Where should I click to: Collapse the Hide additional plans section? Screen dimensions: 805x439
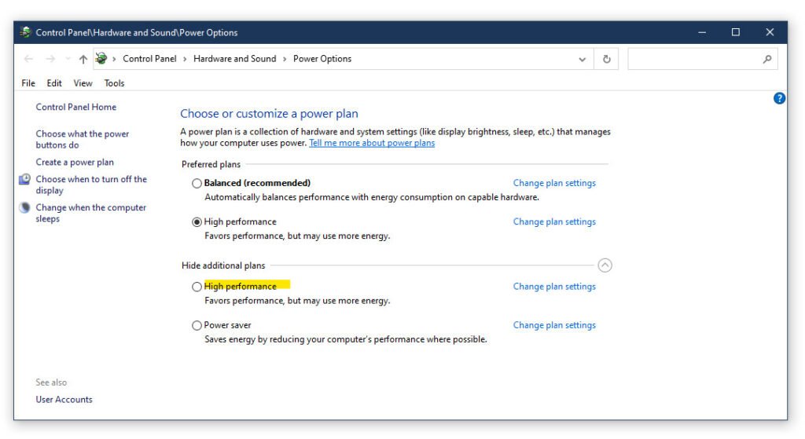click(605, 265)
